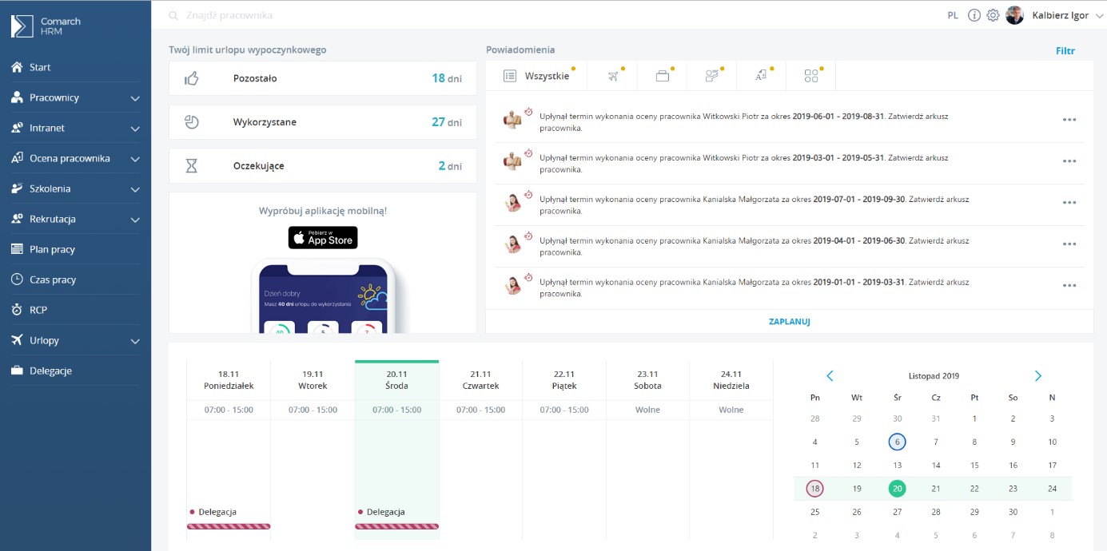Expand the Urlopy menu chevron
Image resolution: width=1107 pixels, height=551 pixels.
135,341
